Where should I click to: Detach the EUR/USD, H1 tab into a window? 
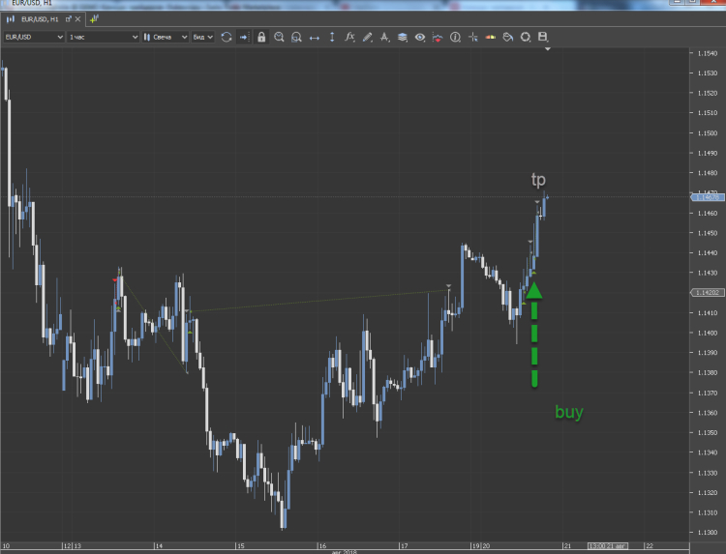tap(69, 19)
